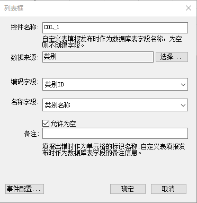Click the help text below the 备注 field
The image size is (197, 203).
point(113,149)
